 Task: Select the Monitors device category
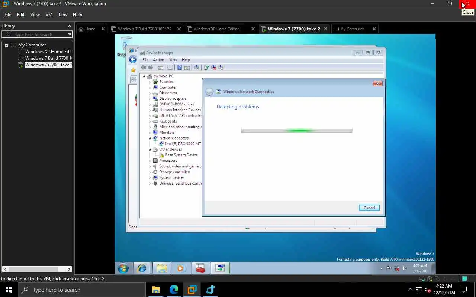coord(167,133)
